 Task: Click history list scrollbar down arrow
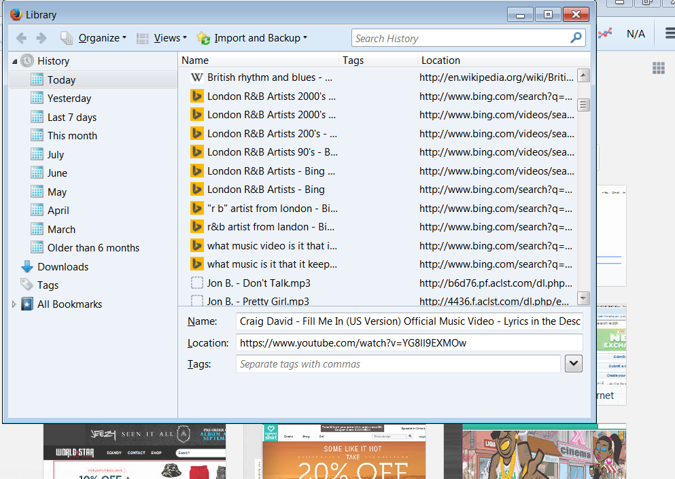(x=584, y=298)
